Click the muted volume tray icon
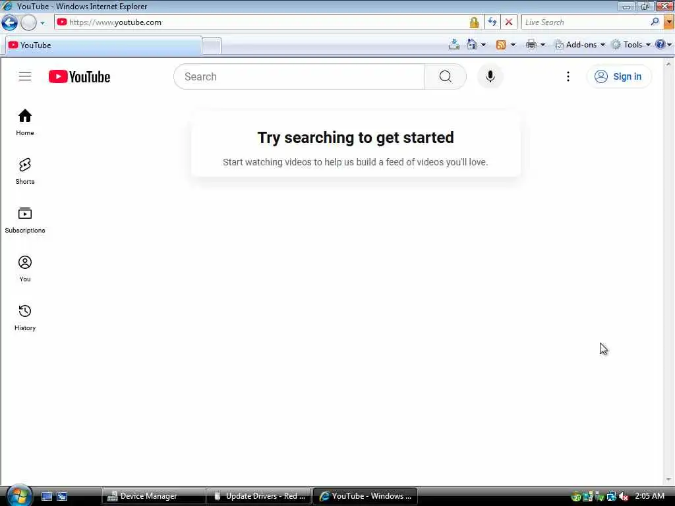This screenshot has height=506, width=675. [623, 497]
